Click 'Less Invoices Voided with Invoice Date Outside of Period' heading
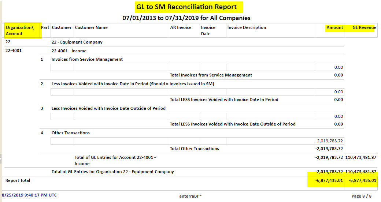The height and width of the screenshot is (202, 381). tap(108, 108)
